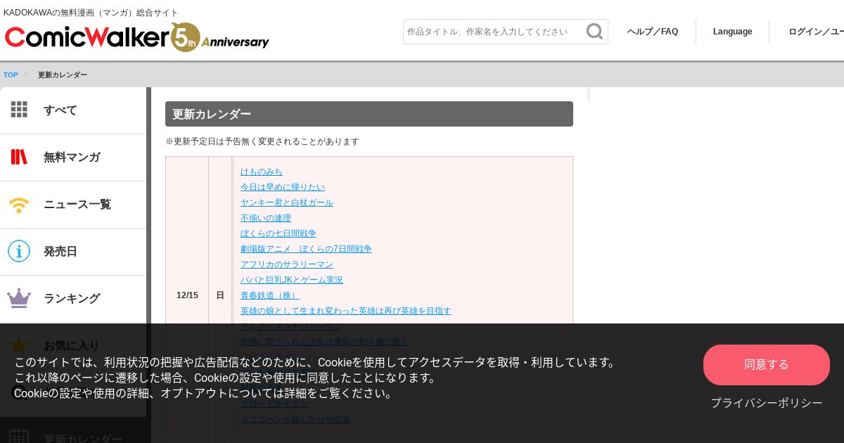Click the wifi icon for ニュース一覧
The image size is (844, 443).
[19, 205]
